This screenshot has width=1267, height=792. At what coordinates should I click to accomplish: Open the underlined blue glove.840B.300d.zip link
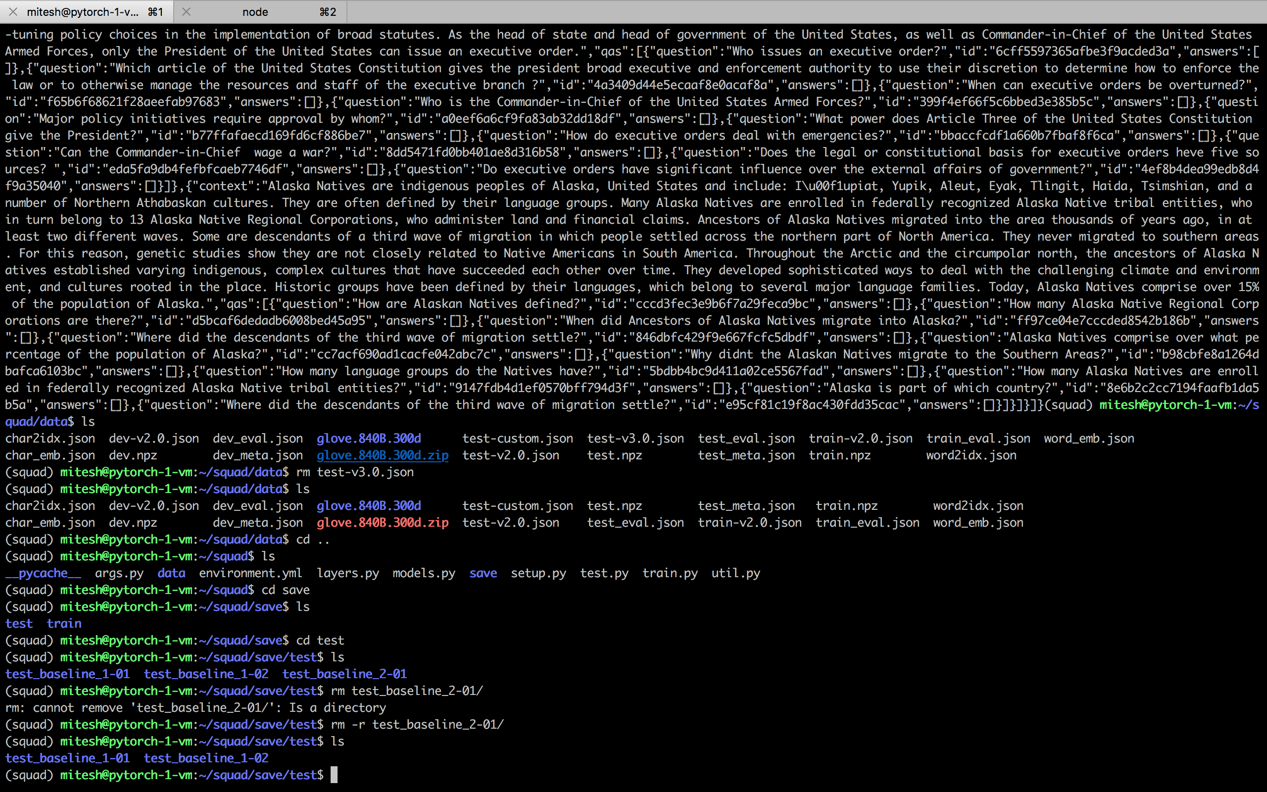[382, 455]
